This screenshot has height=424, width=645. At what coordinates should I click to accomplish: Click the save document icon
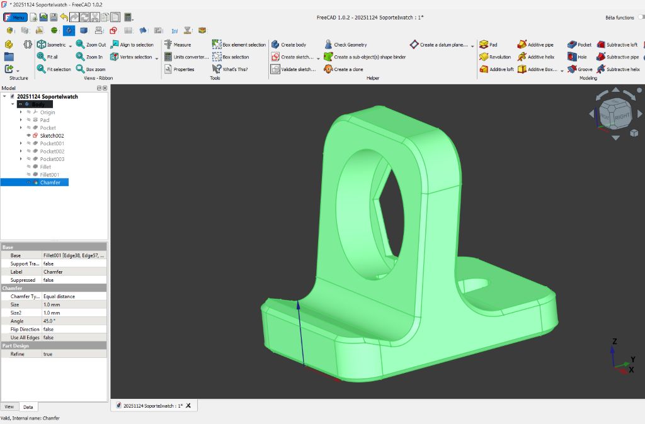54,17
